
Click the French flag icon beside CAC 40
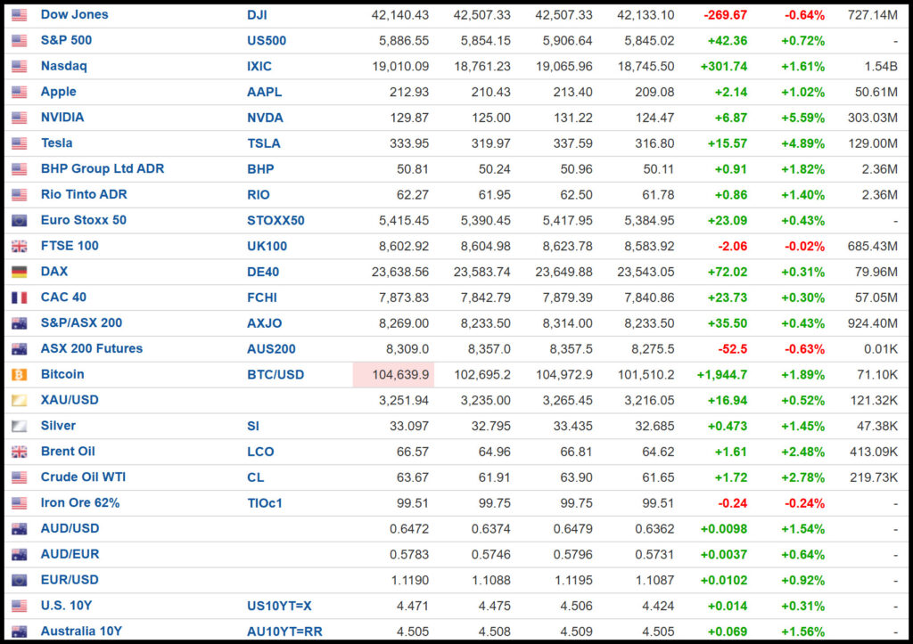click(20, 298)
